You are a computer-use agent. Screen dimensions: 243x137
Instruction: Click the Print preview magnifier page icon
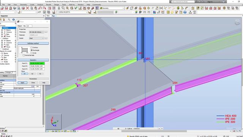tap(19, 8)
